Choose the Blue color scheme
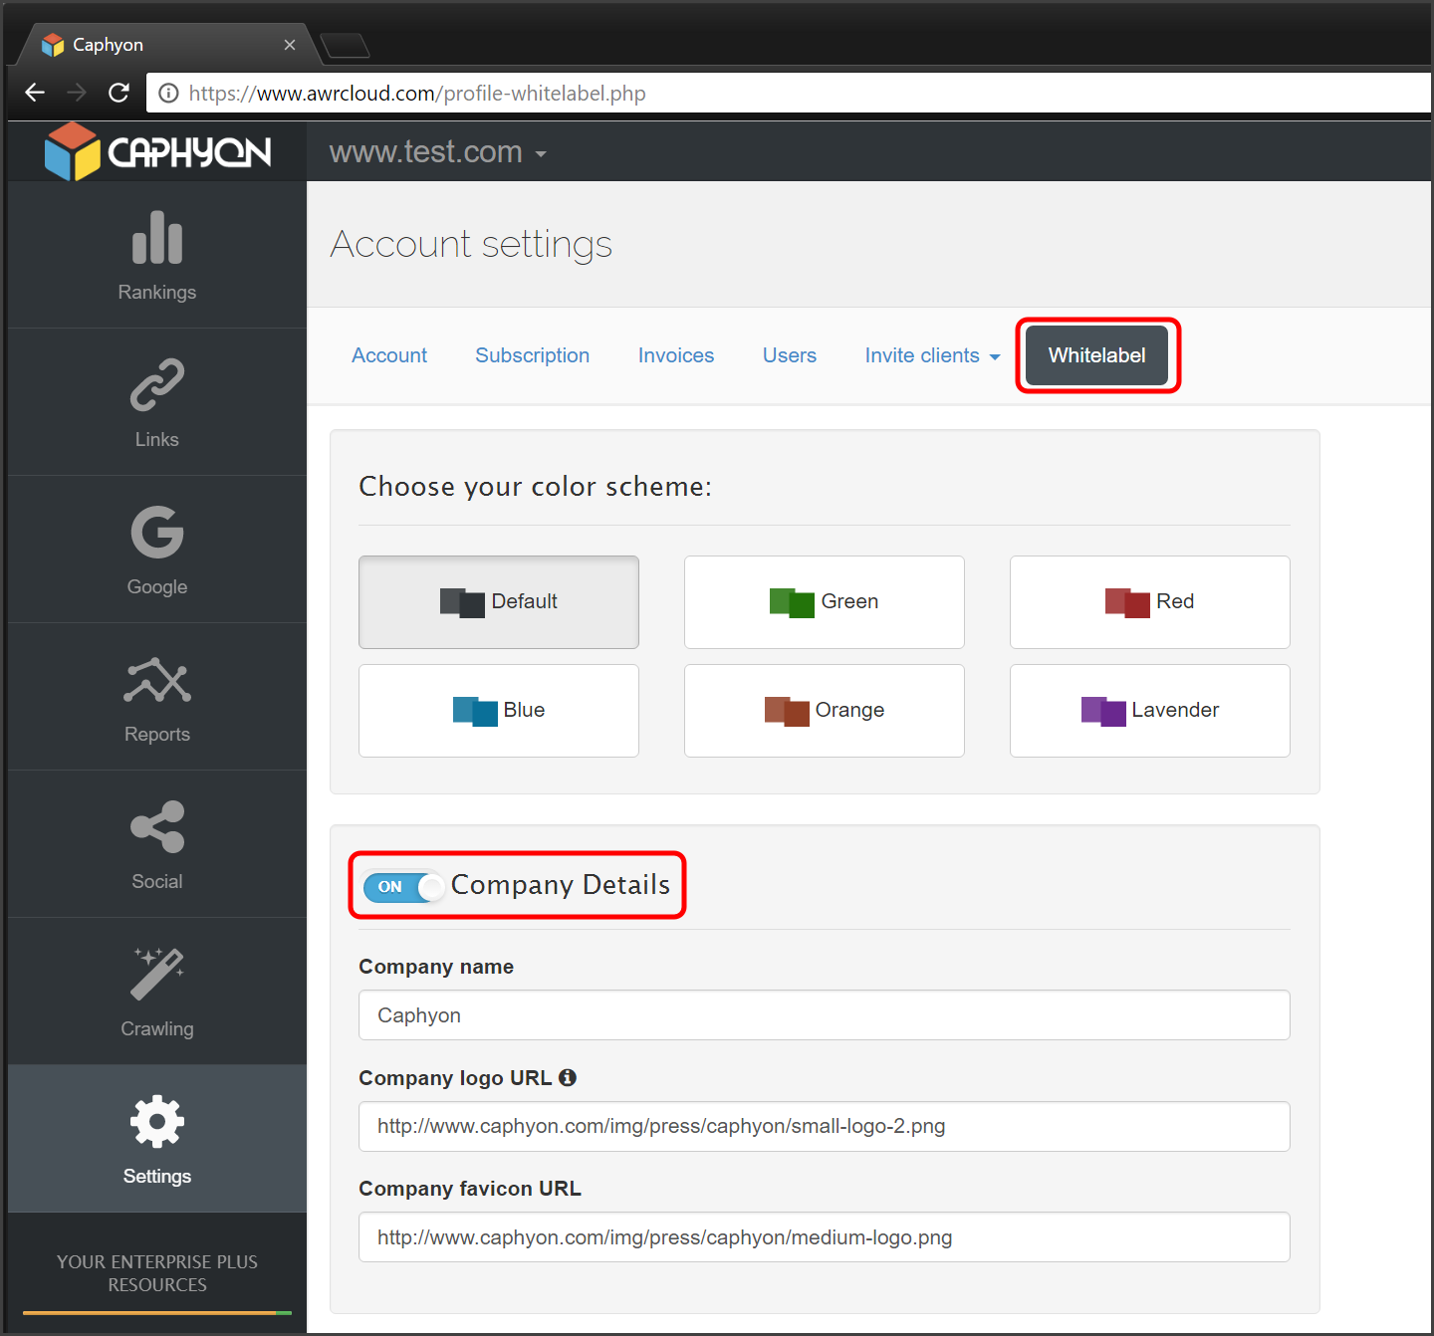Viewport: 1434px width, 1336px height. [499, 711]
